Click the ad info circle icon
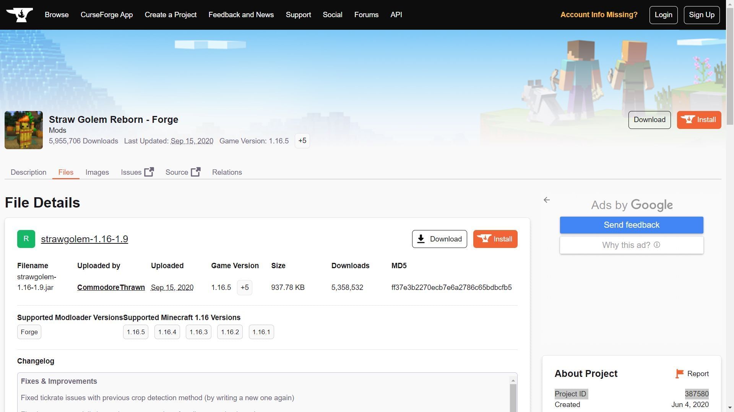The height and width of the screenshot is (412, 734). pyautogui.click(x=657, y=245)
